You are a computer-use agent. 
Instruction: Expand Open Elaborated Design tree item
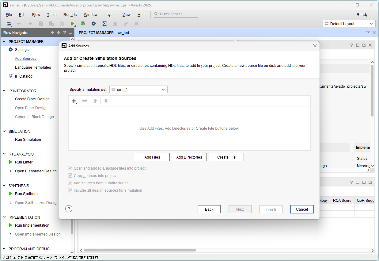[x=11, y=171]
